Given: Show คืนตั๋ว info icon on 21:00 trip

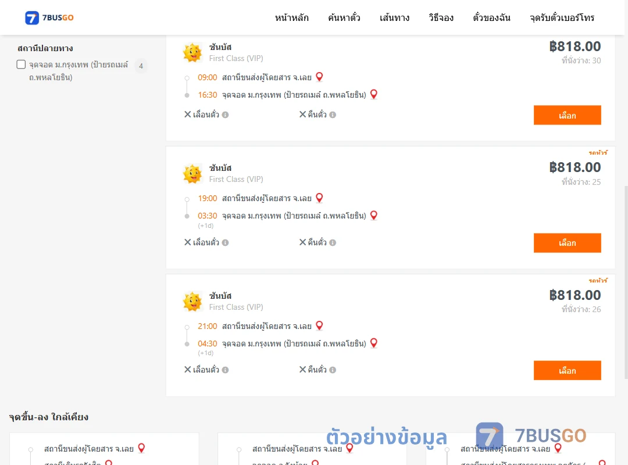Looking at the screenshot, I should click(x=333, y=370).
